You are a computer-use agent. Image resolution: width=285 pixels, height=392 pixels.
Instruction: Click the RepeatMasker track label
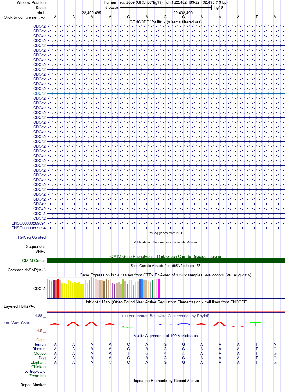pyautogui.click(x=33, y=385)
